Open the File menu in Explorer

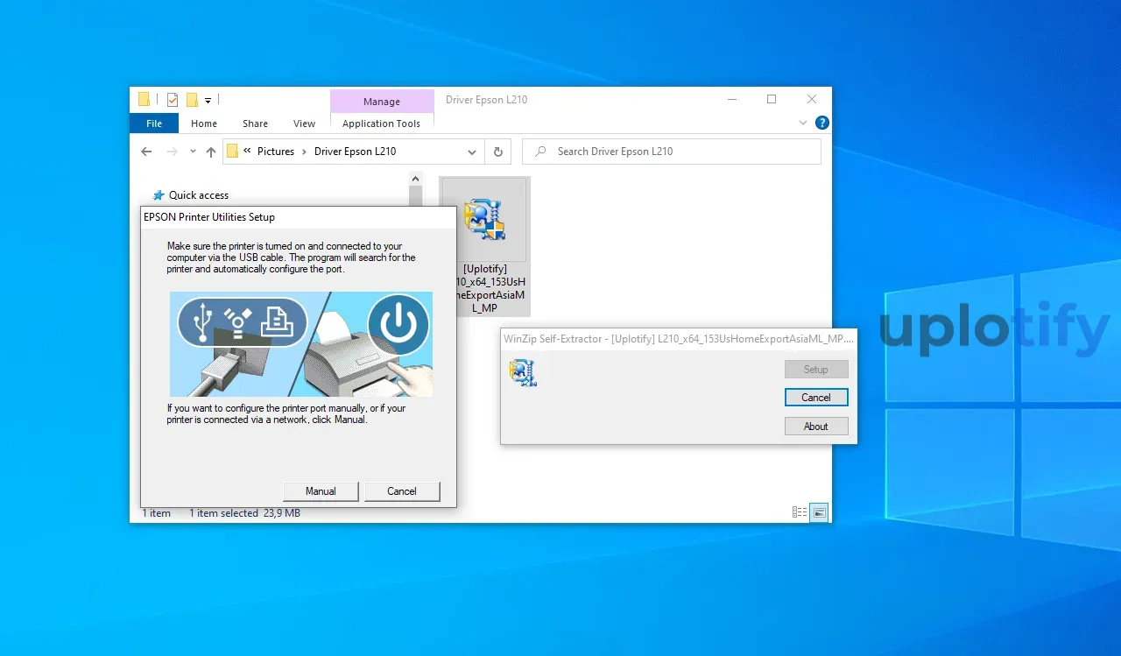[154, 123]
